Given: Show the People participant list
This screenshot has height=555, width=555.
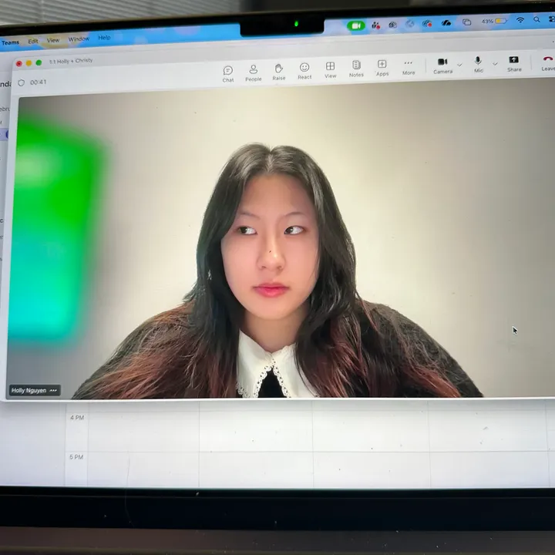Looking at the screenshot, I should point(253,72).
